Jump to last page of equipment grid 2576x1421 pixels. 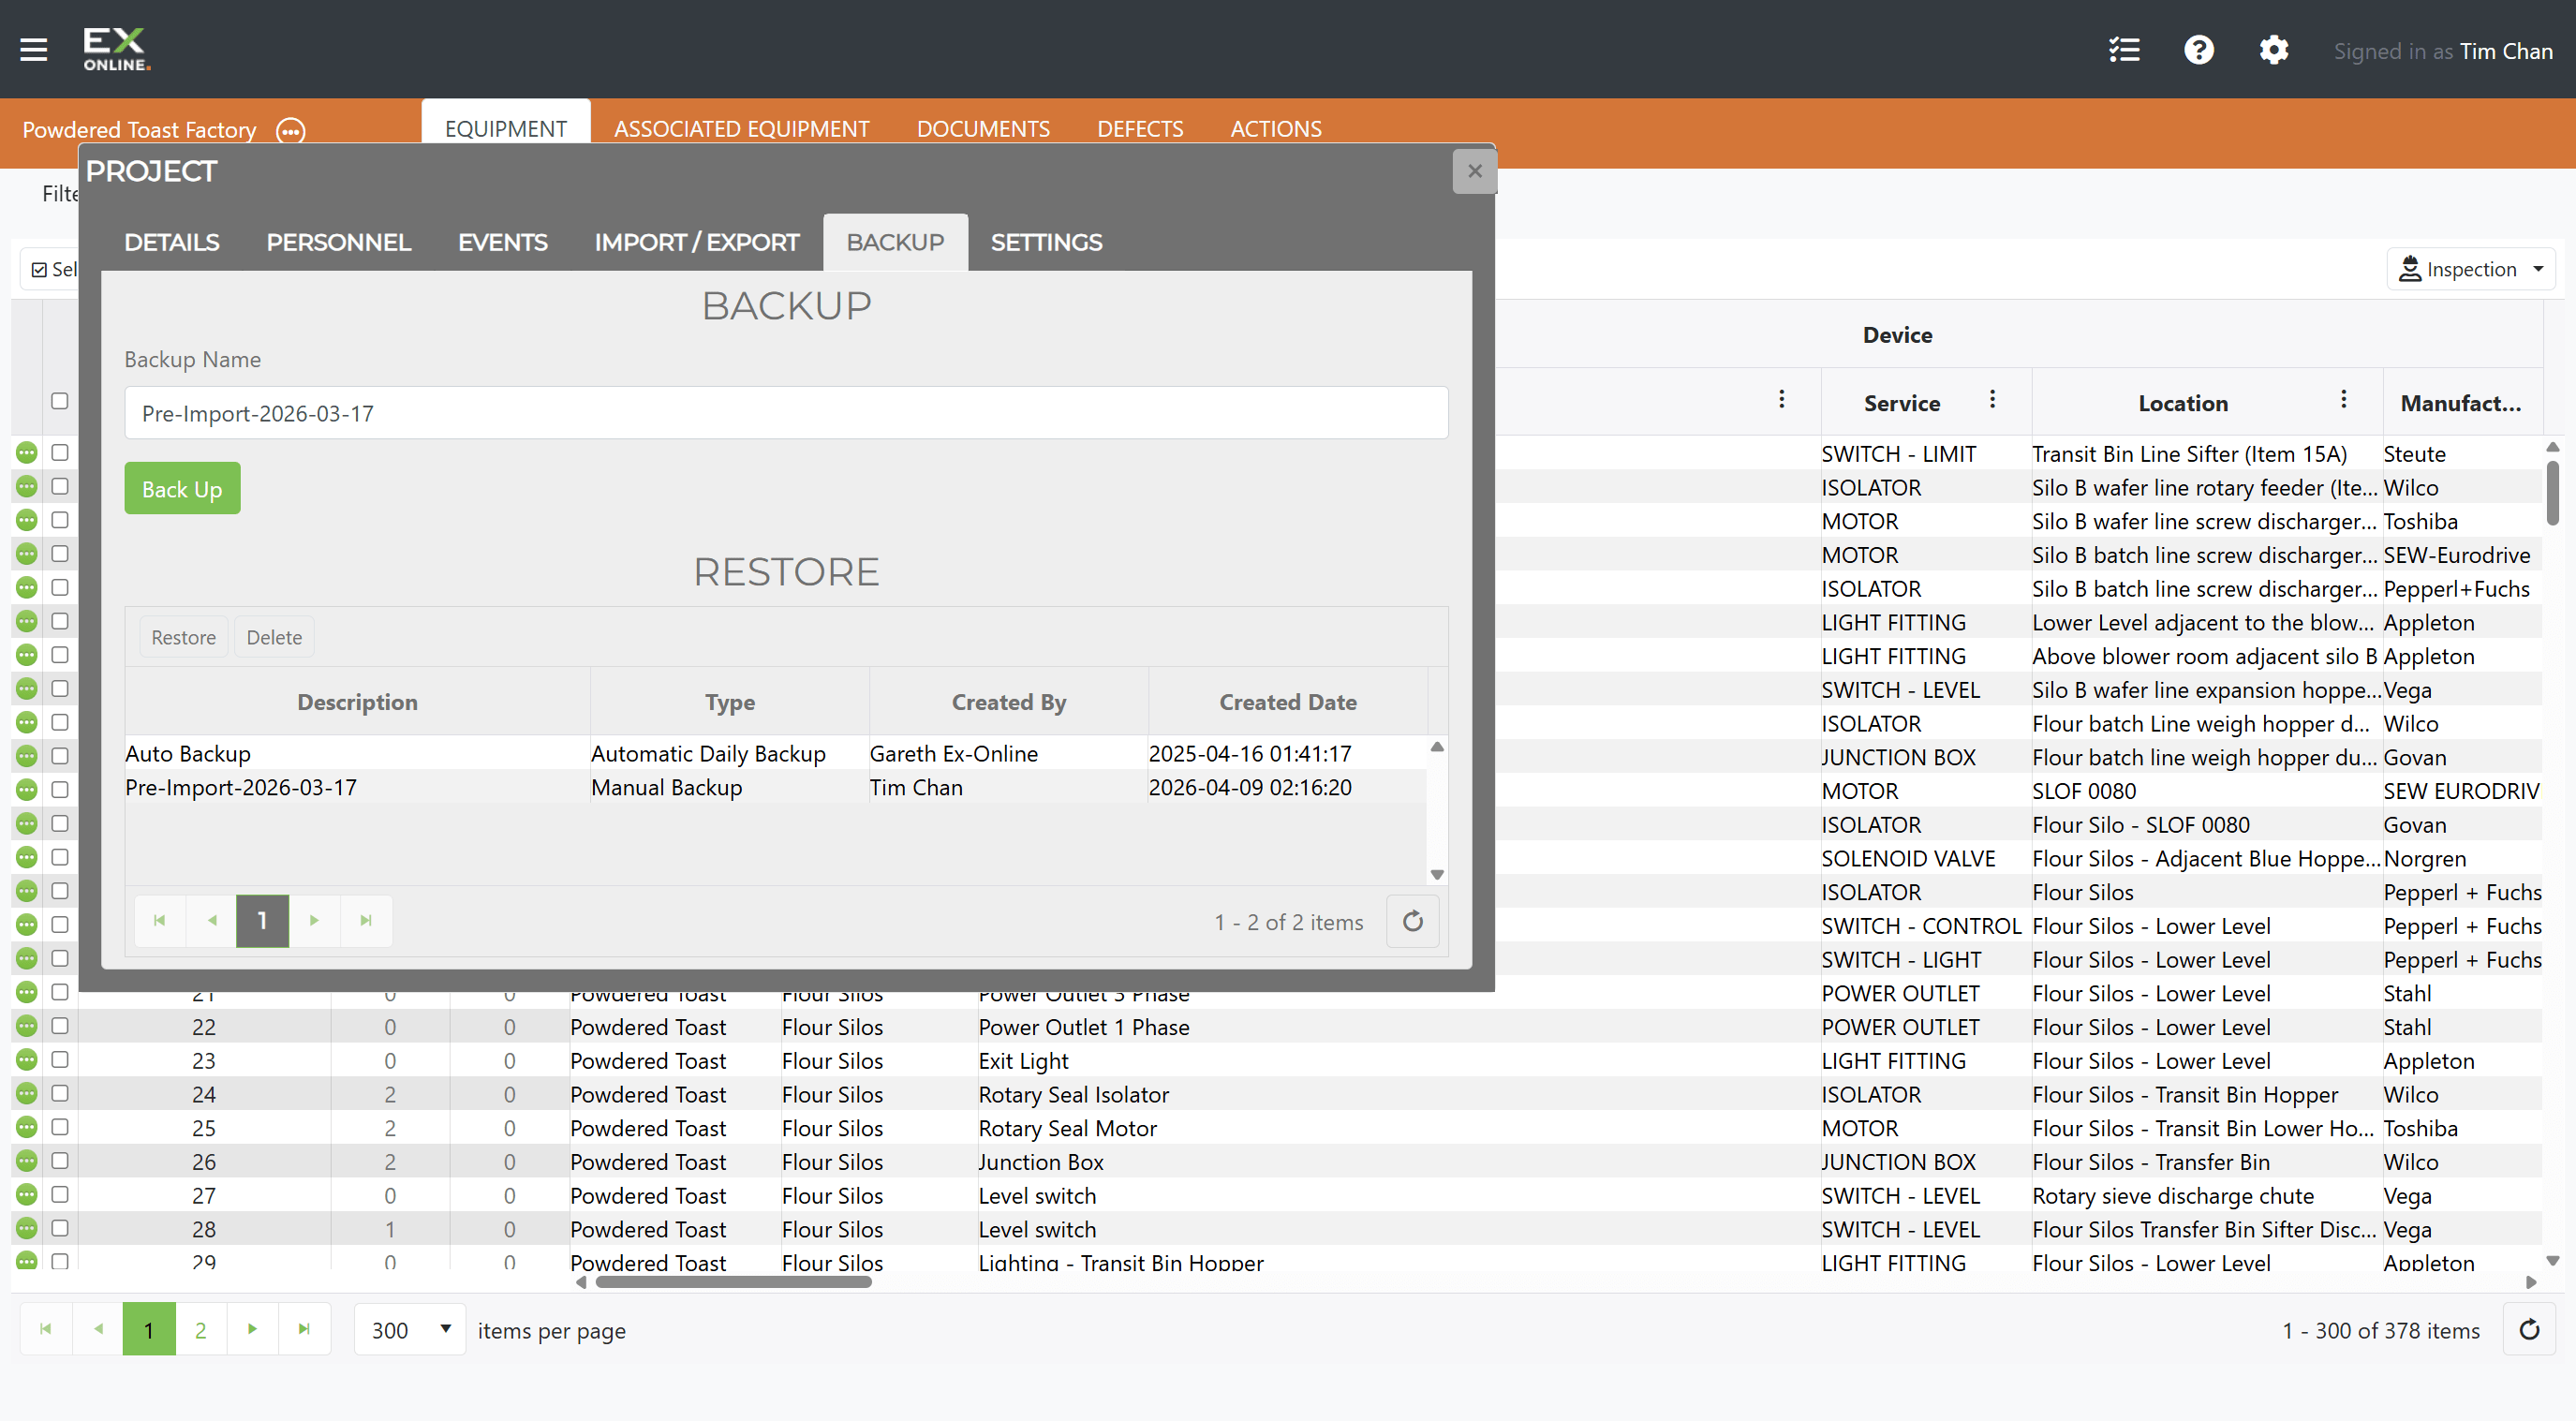304,1328
